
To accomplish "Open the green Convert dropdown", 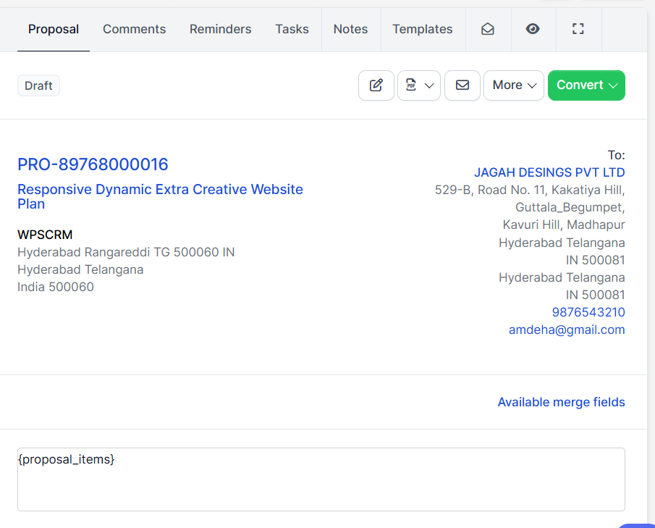I will click(x=586, y=85).
